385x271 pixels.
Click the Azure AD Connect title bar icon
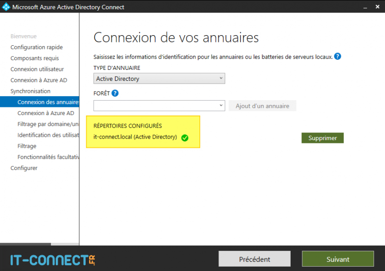point(6,7)
